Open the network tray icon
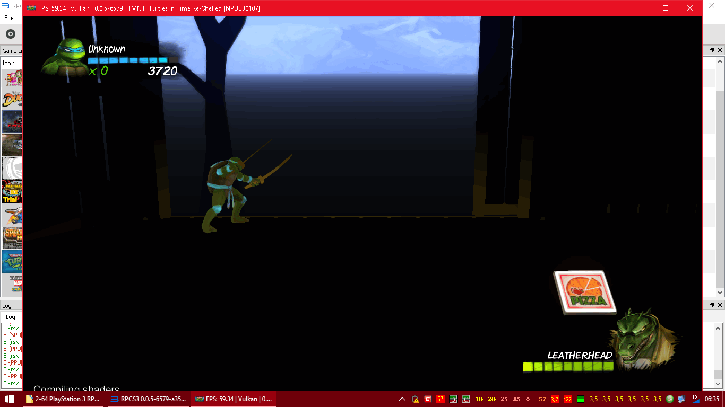Image resolution: width=725 pixels, height=407 pixels. pos(683,399)
